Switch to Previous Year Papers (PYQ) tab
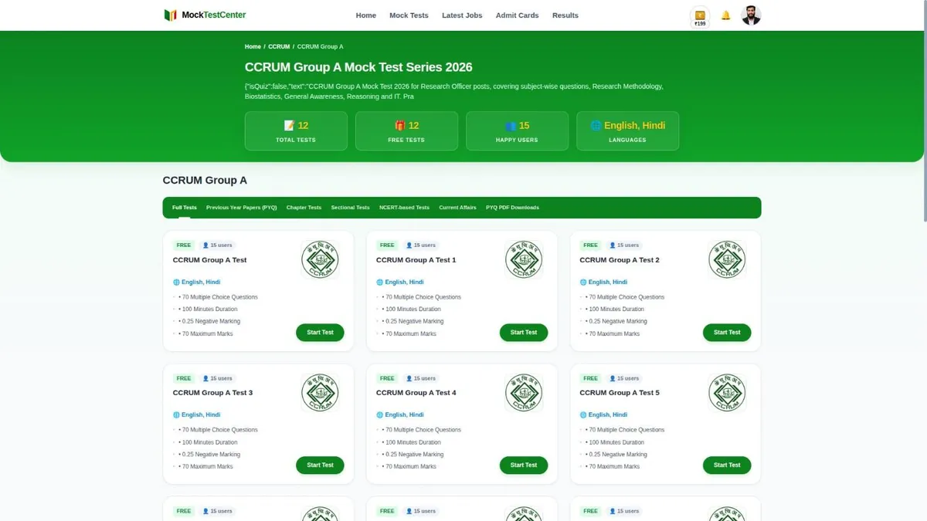Image resolution: width=927 pixels, height=521 pixels. click(x=242, y=208)
